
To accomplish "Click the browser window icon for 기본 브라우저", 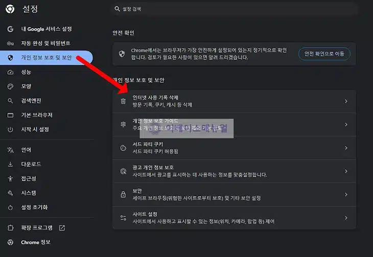I will [x=10, y=115].
